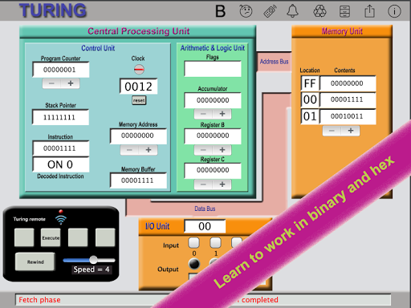This screenshot has height=308, width=411.
Task: Toggle the red Clock indicator
Action: point(139,70)
